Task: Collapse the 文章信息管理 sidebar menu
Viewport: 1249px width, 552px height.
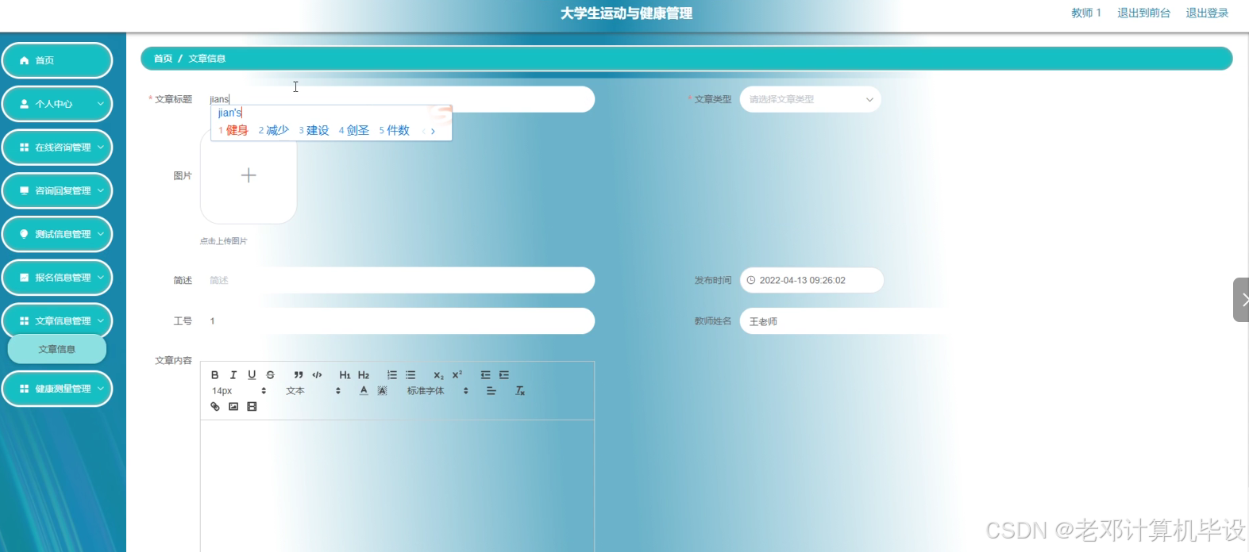Action: click(57, 321)
